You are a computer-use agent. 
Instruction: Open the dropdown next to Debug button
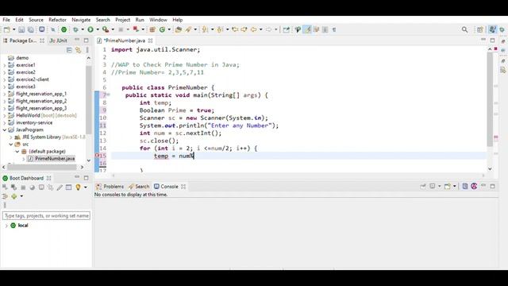coord(83,29)
